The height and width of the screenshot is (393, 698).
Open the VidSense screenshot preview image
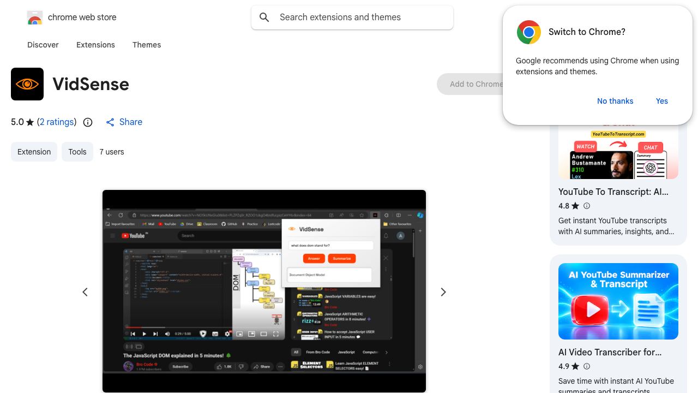tap(264, 291)
